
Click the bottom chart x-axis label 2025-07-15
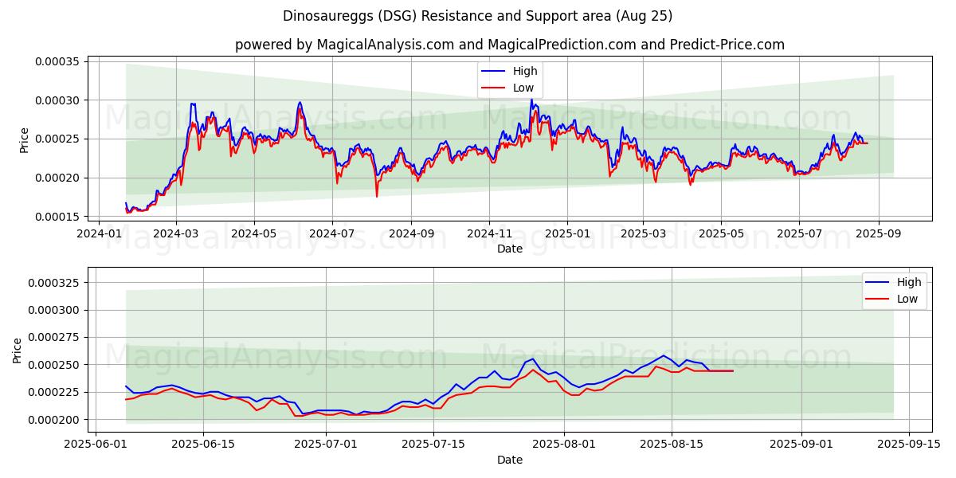(x=433, y=445)
